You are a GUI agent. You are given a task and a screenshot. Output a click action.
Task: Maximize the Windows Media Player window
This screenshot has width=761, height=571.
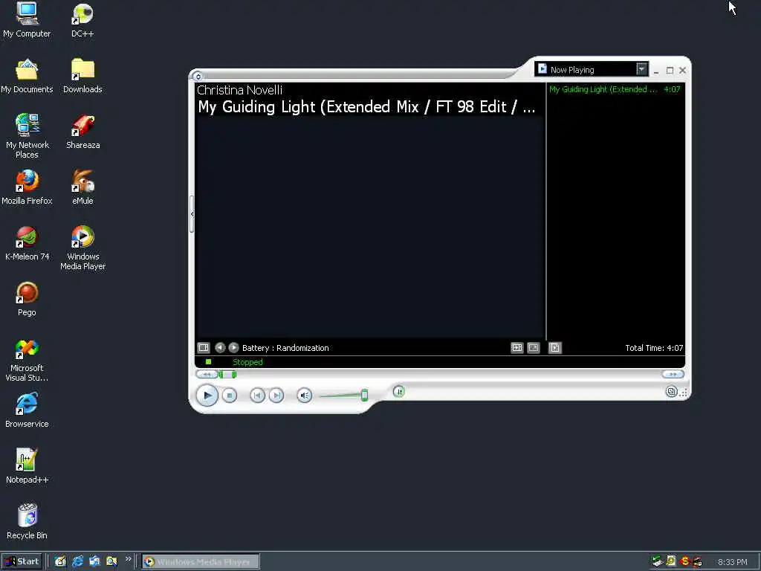(x=670, y=71)
